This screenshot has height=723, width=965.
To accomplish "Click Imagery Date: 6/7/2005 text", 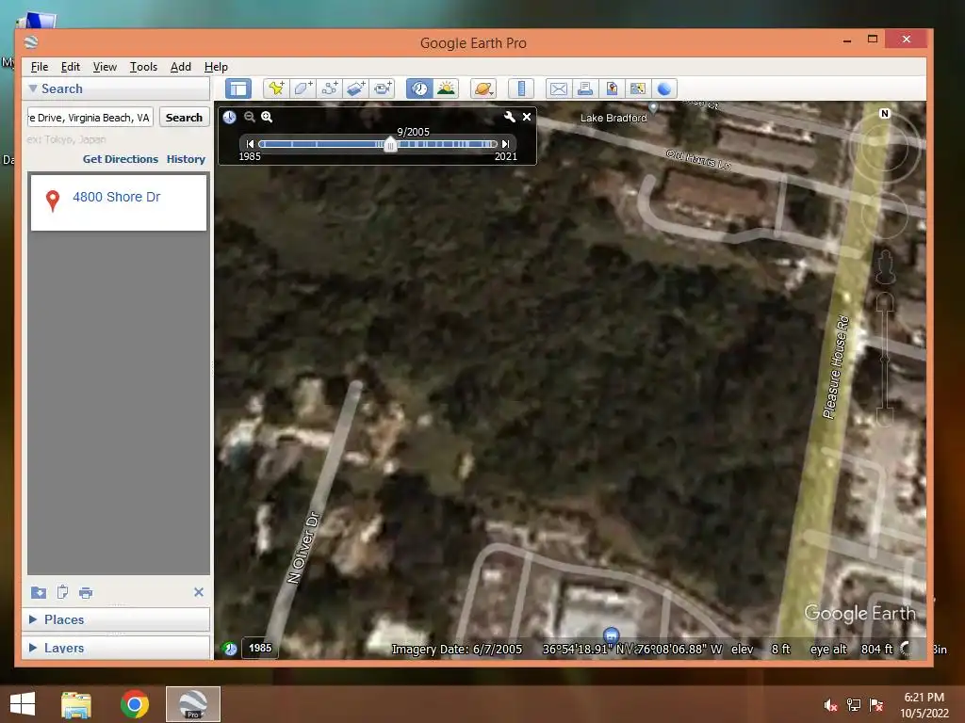I will point(457,650).
